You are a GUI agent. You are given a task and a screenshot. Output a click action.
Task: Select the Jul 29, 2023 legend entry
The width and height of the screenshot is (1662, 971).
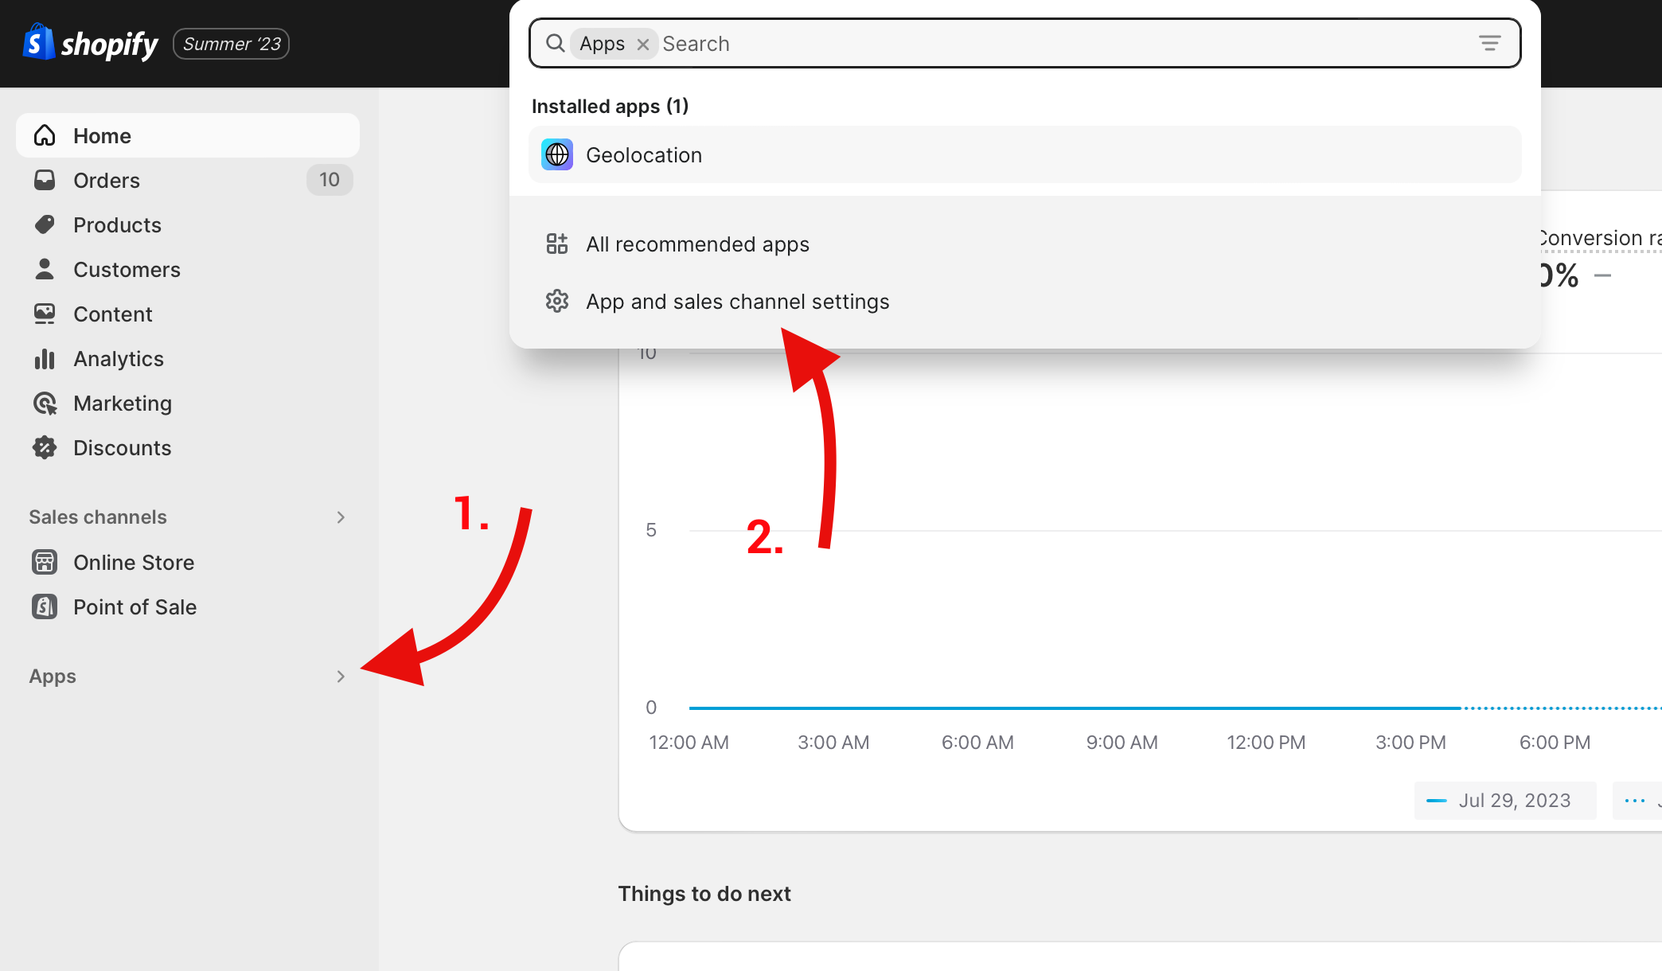click(x=1504, y=801)
